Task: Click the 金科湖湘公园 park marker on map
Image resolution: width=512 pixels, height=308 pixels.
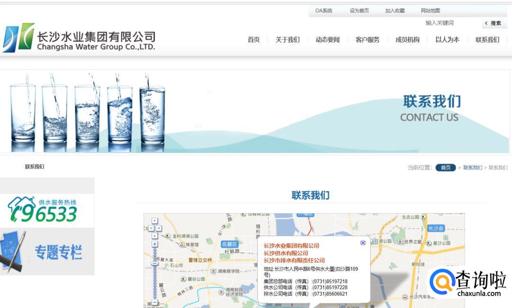Action: coord(183,236)
